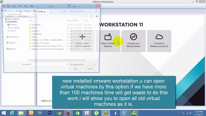This screenshot has height=116, width=206.
Task: Sort the file list by the Date modified column
Action: tap(72, 20)
